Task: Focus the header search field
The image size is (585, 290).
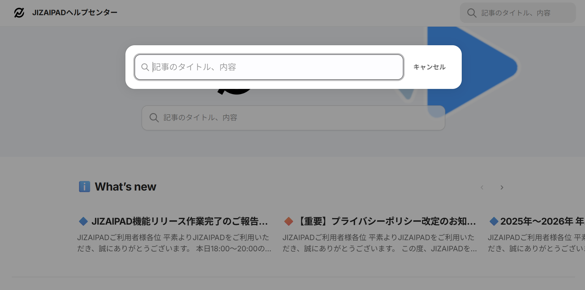Action: tap(518, 13)
